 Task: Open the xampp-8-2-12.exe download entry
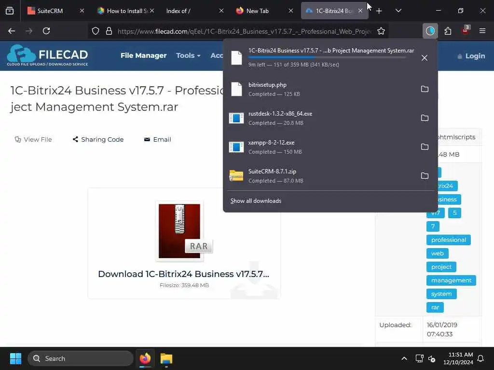point(320,147)
